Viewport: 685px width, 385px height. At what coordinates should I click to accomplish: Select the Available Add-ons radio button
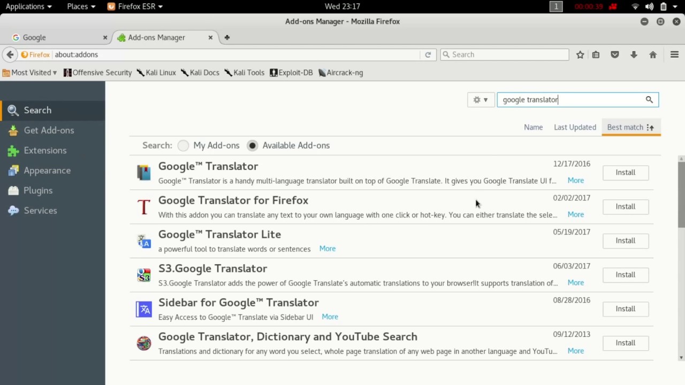pos(253,145)
